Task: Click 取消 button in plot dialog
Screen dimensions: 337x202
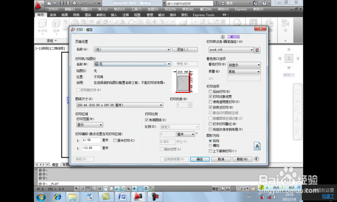Action: point(221,159)
